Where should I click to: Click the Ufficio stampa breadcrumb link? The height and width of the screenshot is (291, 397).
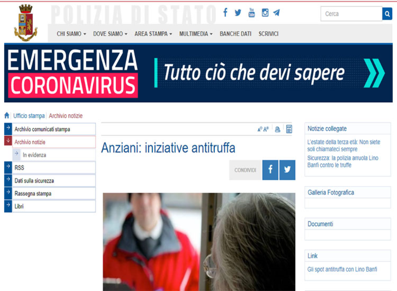[29, 116]
